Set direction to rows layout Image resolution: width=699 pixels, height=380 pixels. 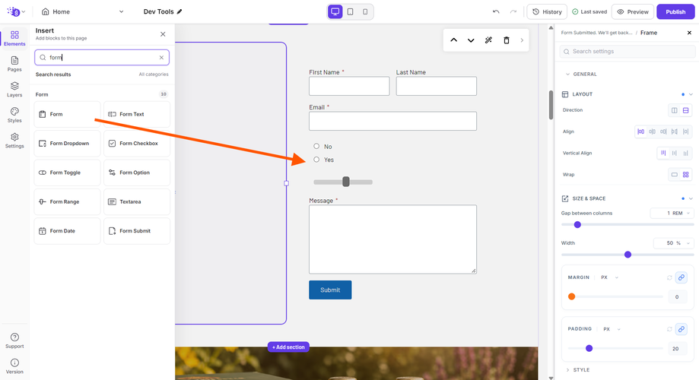coord(685,110)
